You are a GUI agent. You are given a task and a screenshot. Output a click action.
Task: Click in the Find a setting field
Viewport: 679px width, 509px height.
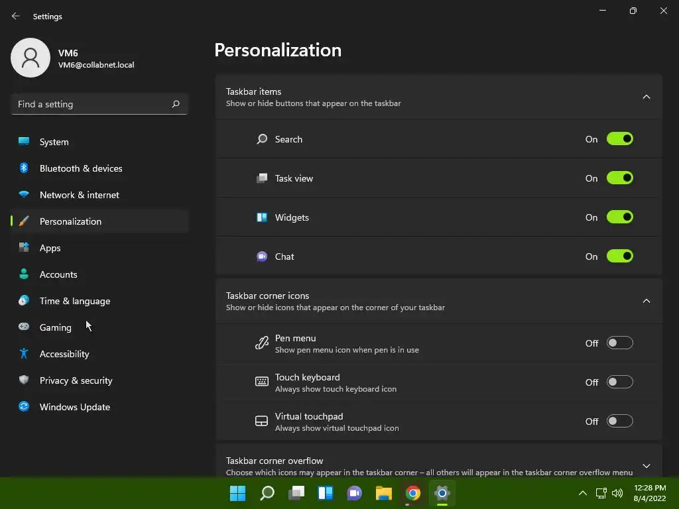99,104
